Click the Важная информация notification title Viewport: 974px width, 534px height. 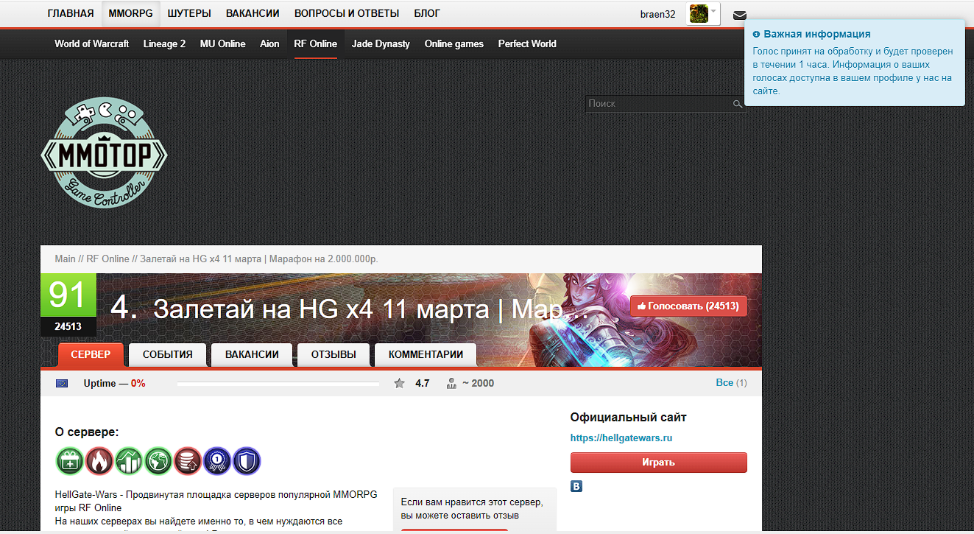click(x=816, y=34)
